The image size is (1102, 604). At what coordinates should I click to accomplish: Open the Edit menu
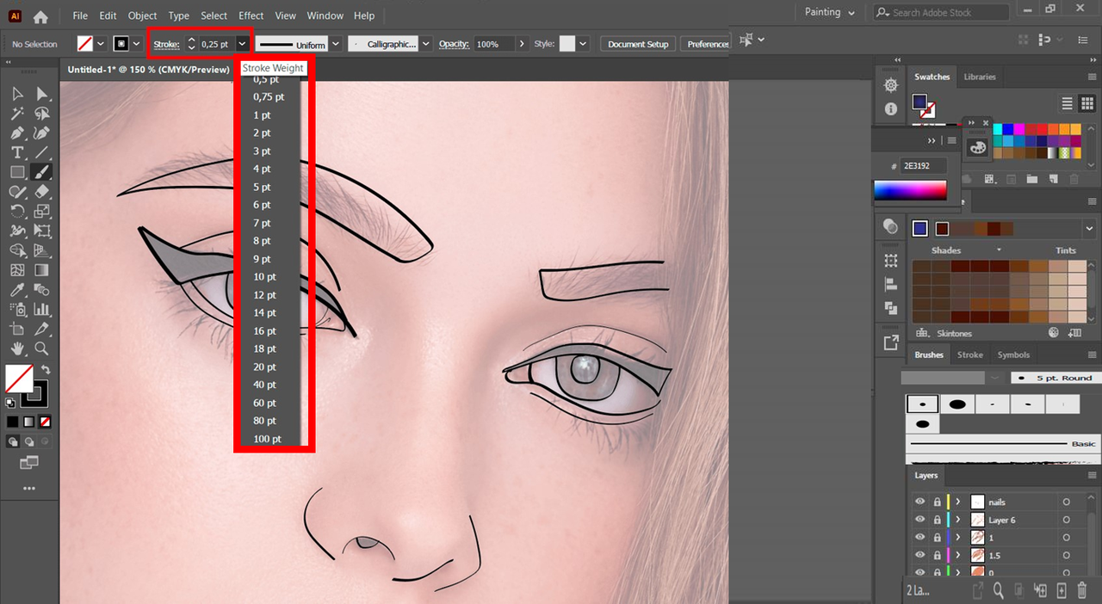108,15
